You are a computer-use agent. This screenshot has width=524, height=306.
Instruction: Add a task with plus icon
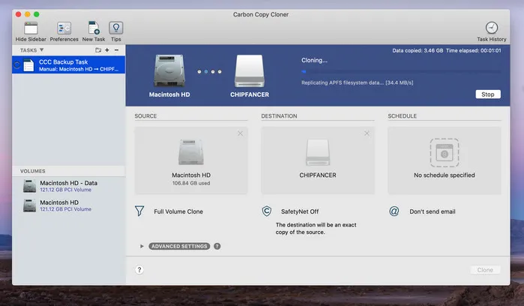[x=107, y=50]
